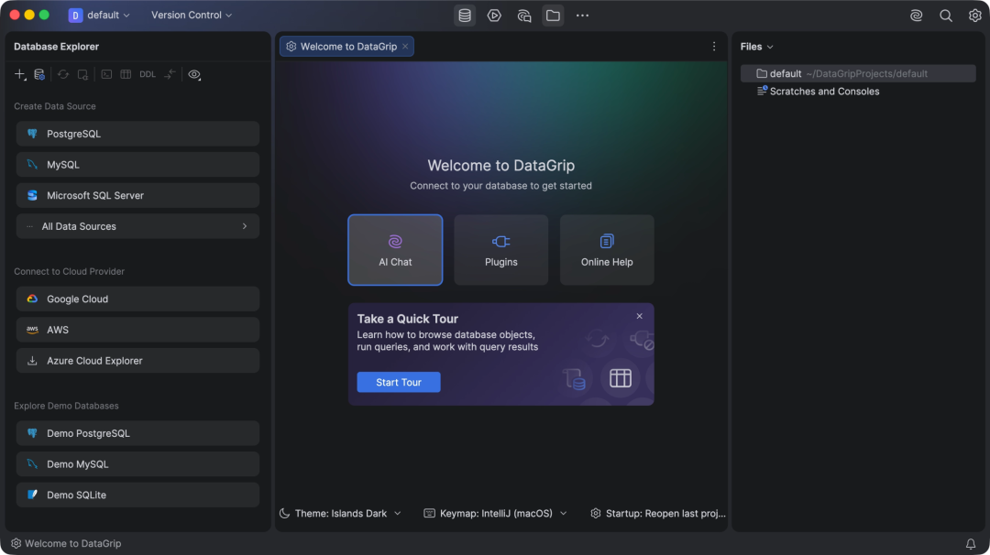The height and width of the screenshot is (555, 990).
Task: Dismiss the Take a Quick Tour banner
Action: [640, 316]
